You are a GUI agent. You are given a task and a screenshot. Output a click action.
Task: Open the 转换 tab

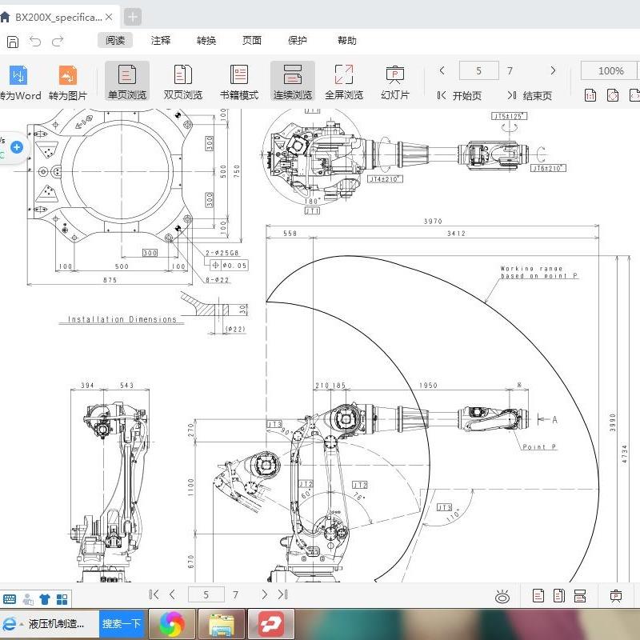(206, 40)
